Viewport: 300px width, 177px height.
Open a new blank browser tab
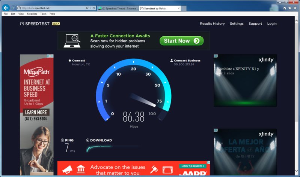click(184, 8)
